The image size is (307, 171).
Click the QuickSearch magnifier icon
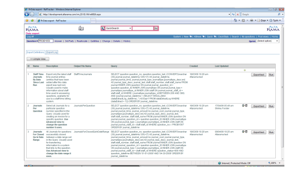point(103,28)
